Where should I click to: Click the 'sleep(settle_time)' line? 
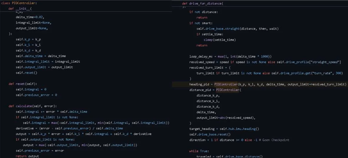[220, 40]
